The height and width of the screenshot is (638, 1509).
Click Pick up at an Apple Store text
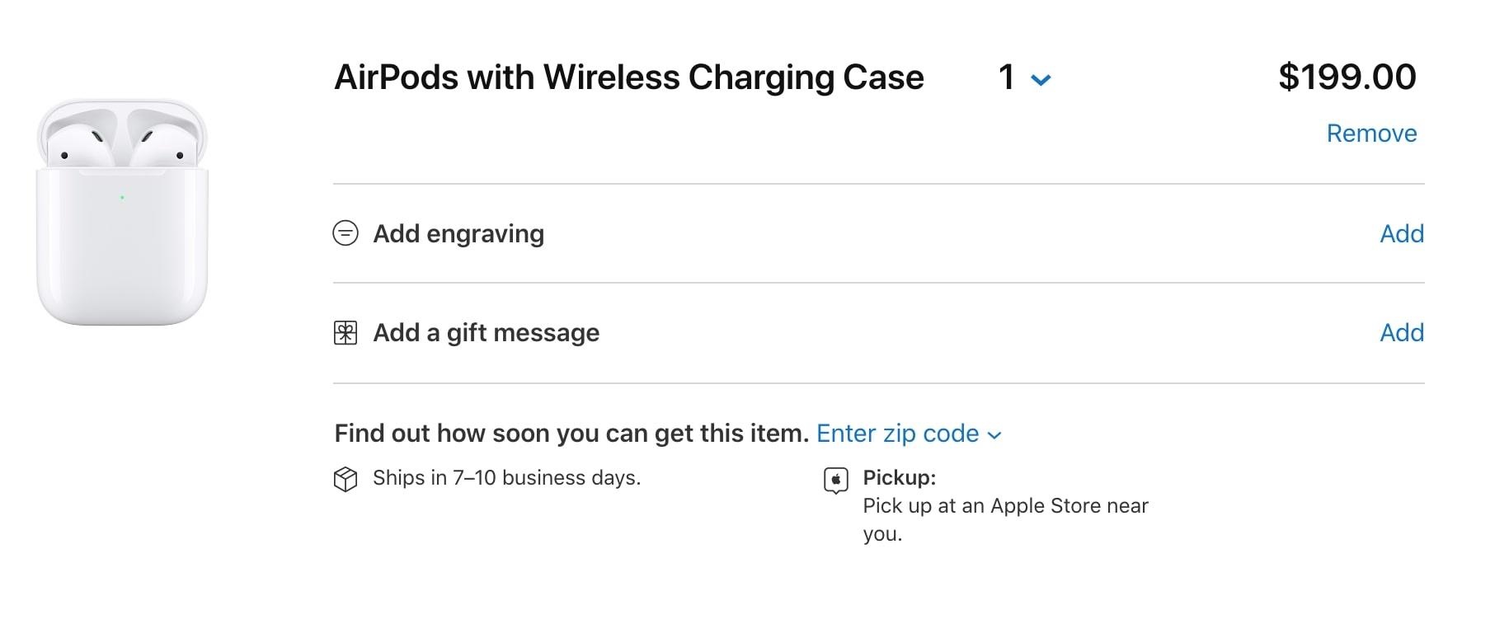pos(1004,506)
